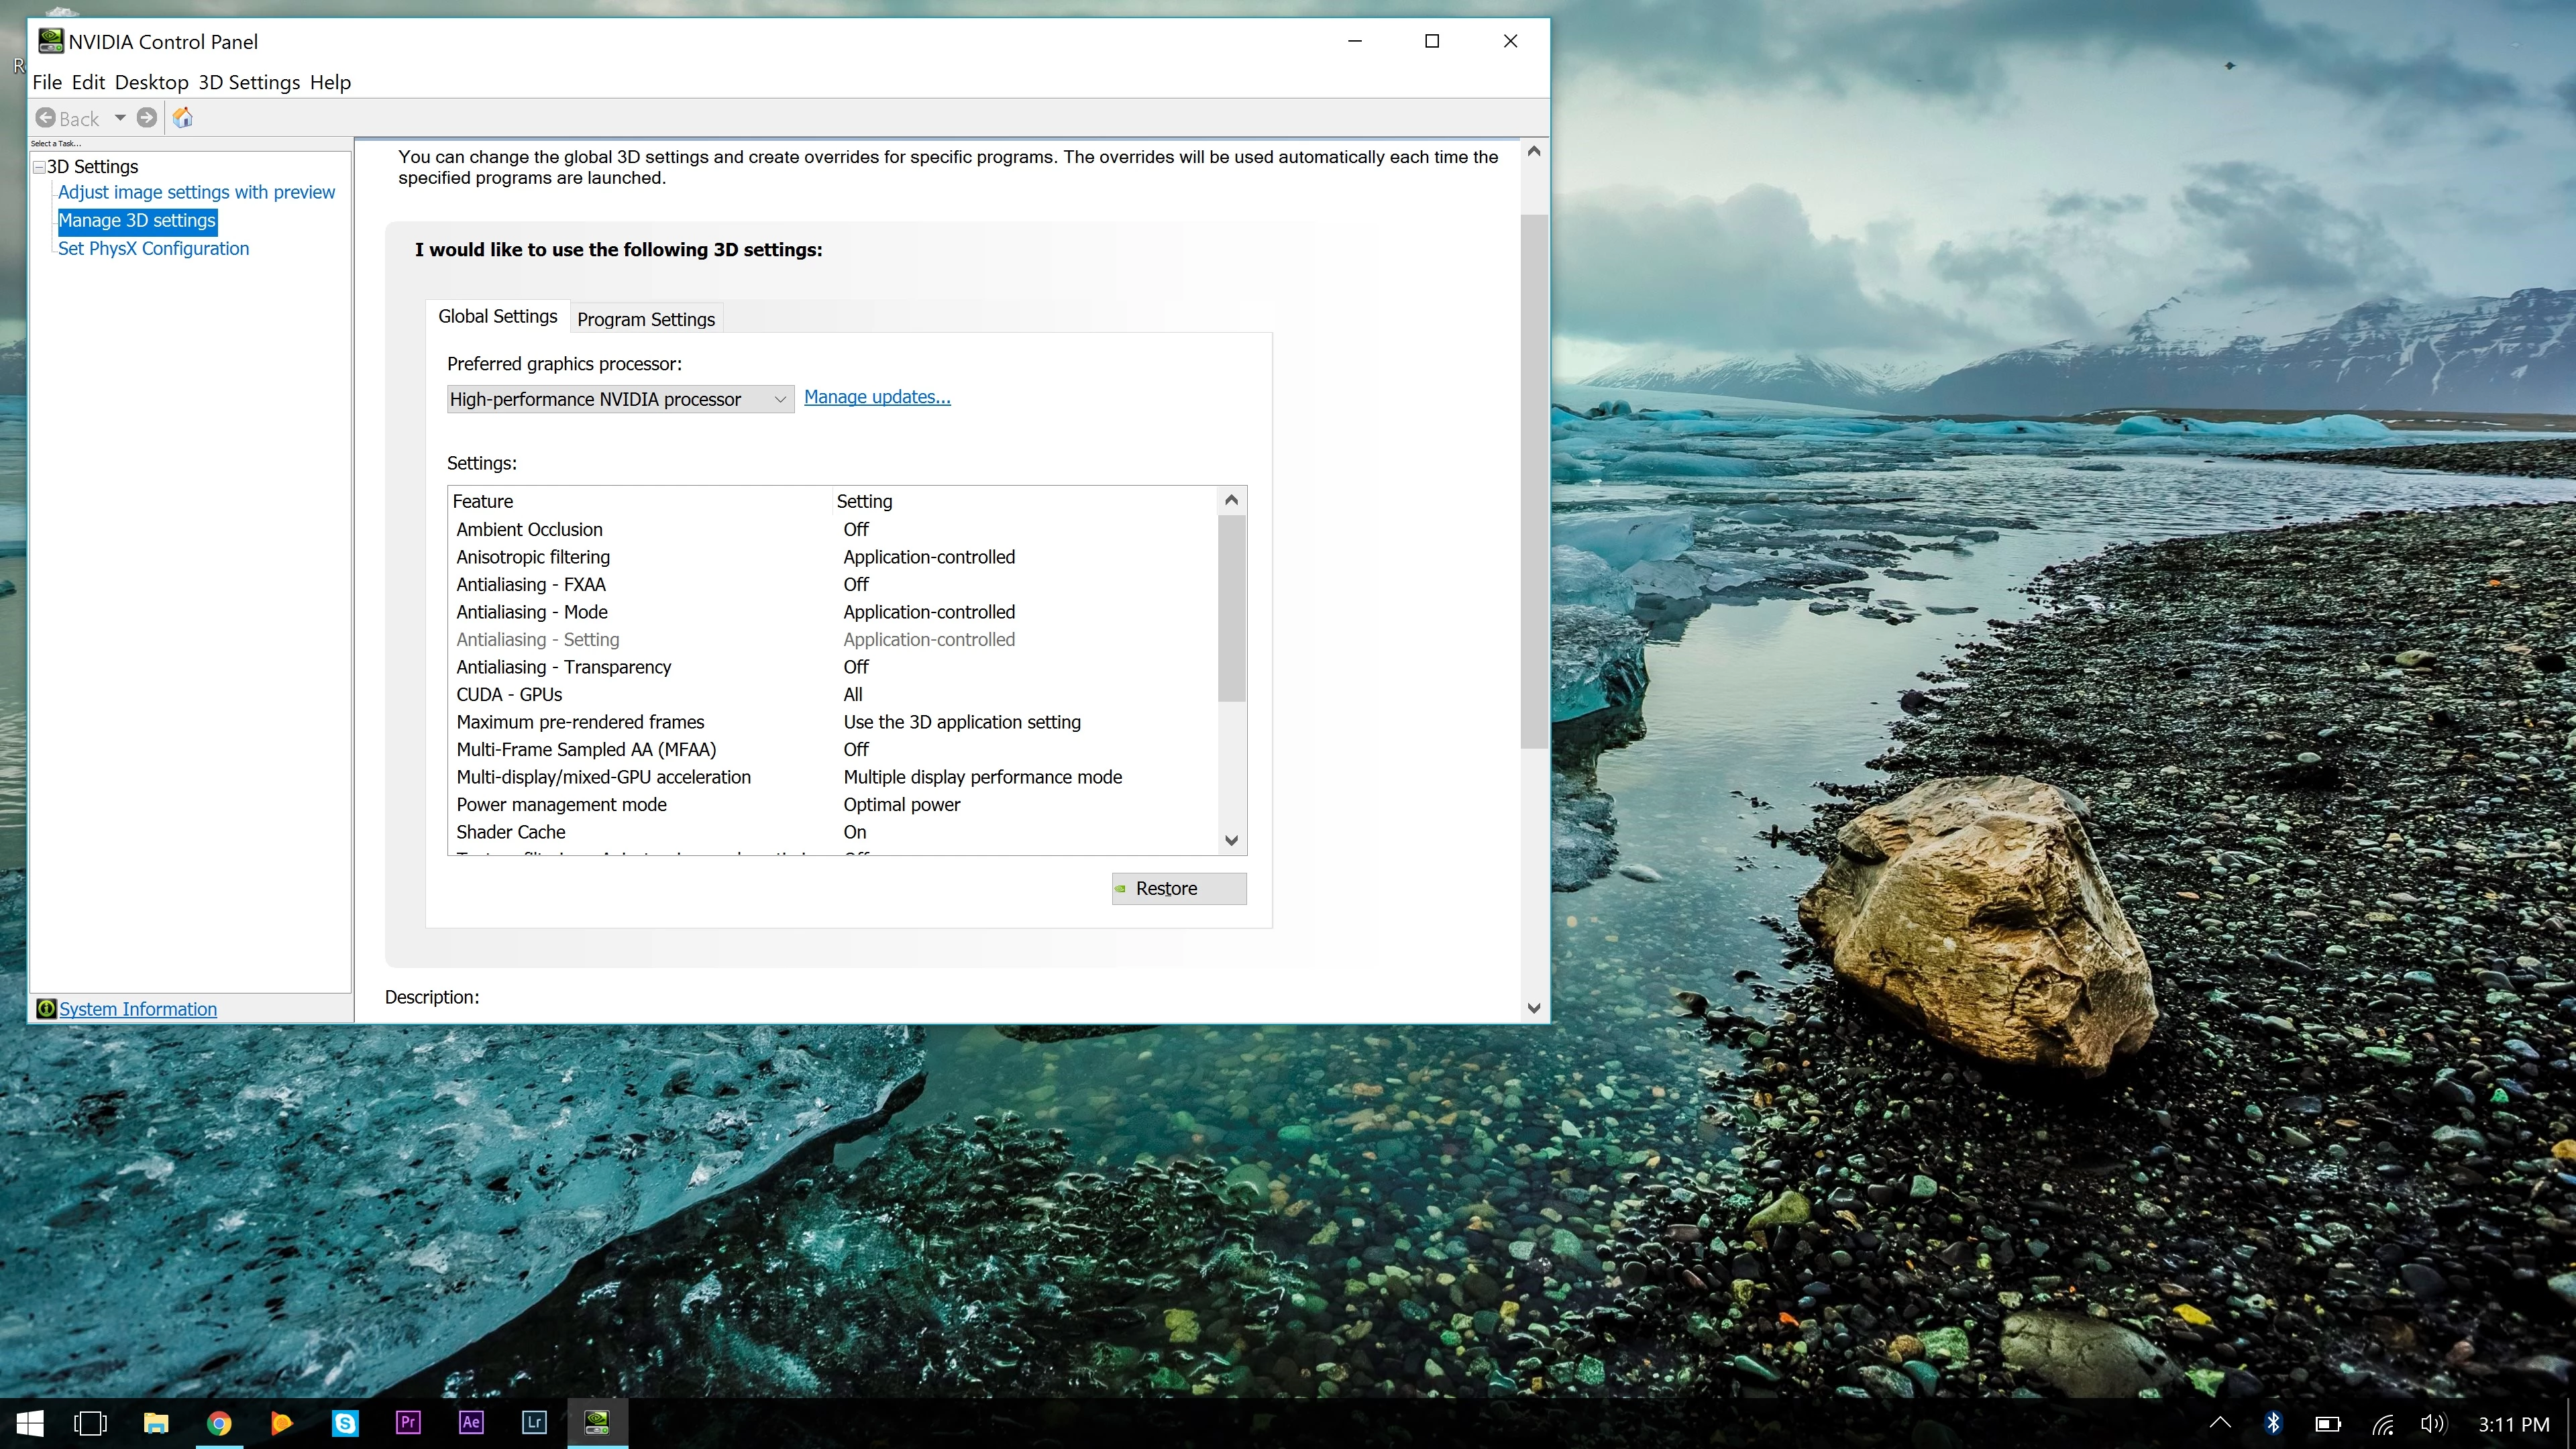This screenshot has height=1449, width=2576.
Task: Click the Home icon in toolbar
Action: coord(182,118)
